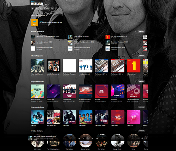Open 1 (Remastered) album cover

(133, 66)
